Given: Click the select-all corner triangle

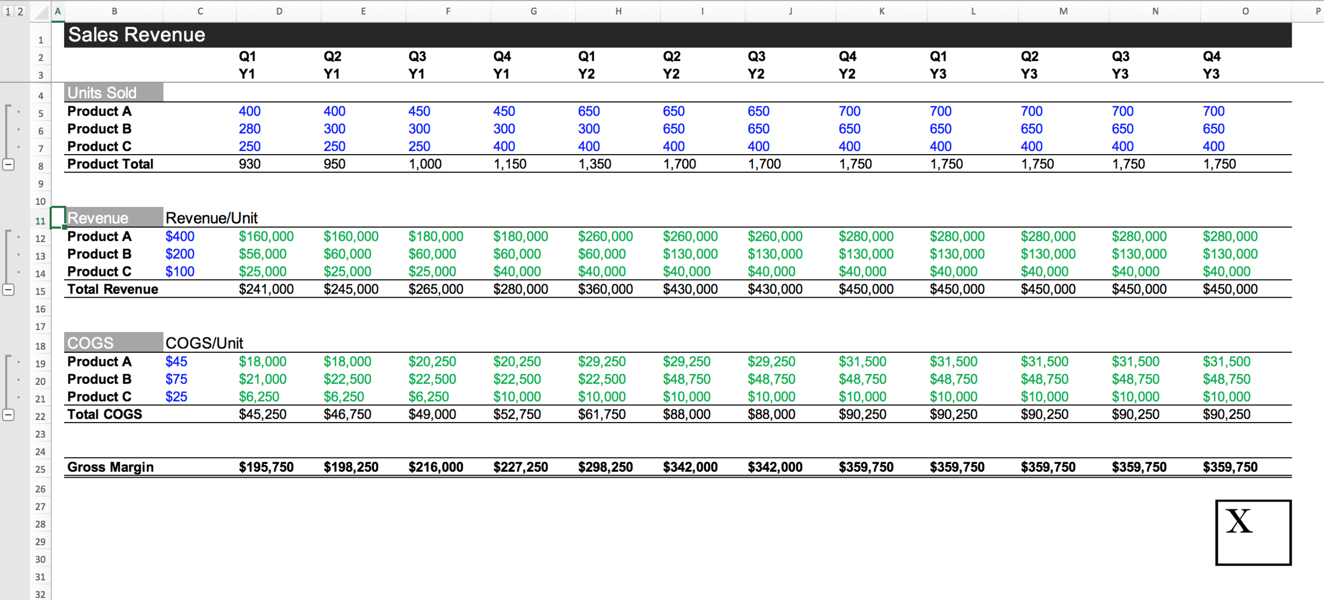Looking at the screenshot, I should point(41,12).
